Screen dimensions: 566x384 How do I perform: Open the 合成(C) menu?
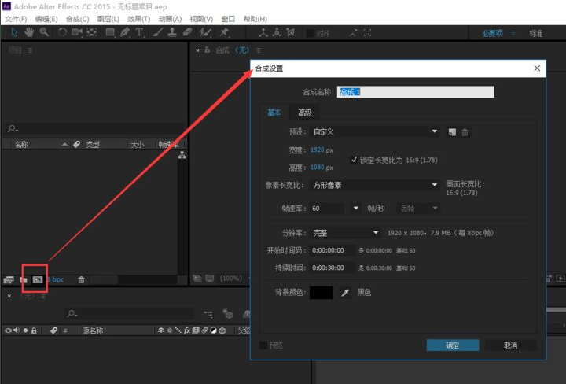(x=77, y=19)
